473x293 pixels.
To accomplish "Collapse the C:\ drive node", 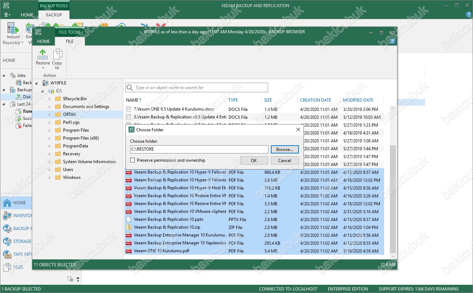I will pos(43,91).
